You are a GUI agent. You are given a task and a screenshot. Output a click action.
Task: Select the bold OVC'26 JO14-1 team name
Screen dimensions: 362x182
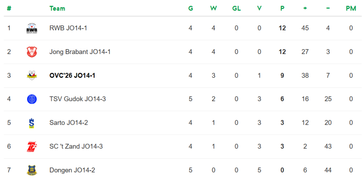click(72, 76)
